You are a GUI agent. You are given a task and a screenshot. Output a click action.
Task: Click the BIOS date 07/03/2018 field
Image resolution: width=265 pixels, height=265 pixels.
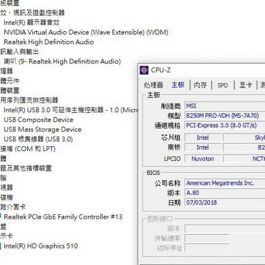point(225,202)
